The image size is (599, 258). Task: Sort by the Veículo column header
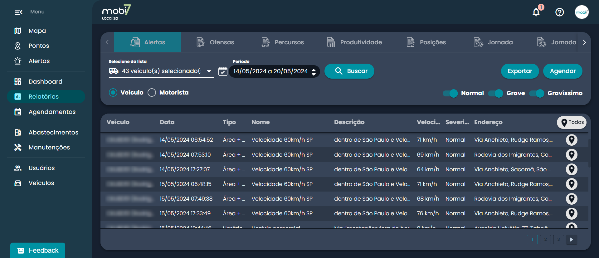118,122
